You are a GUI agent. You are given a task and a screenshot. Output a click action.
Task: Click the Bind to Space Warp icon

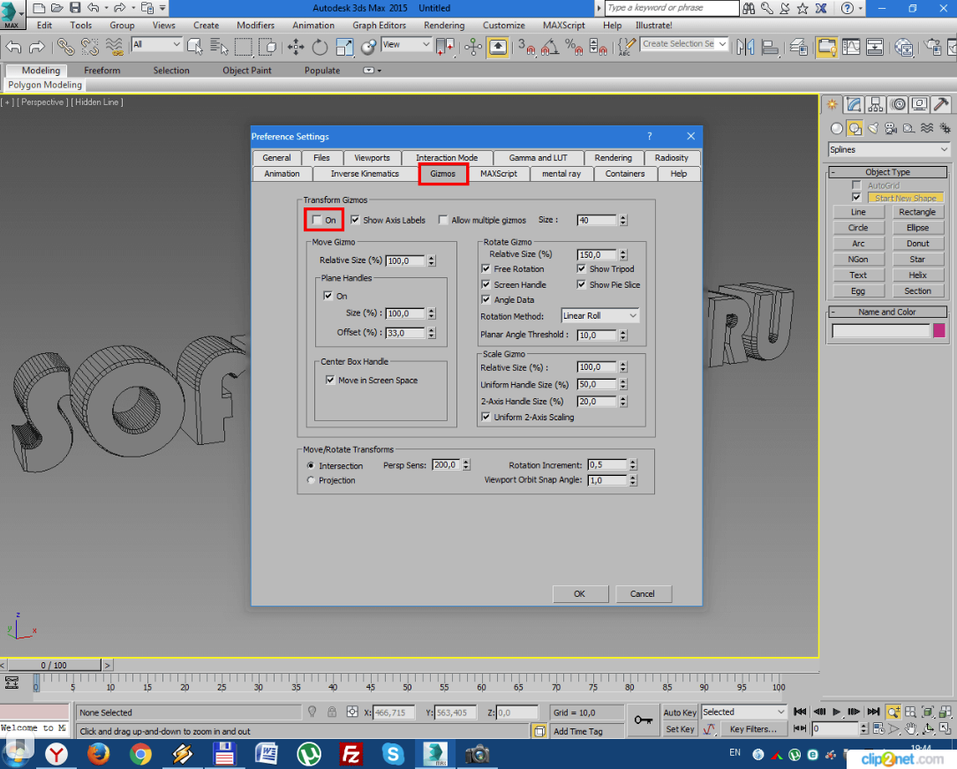[114, 47]
